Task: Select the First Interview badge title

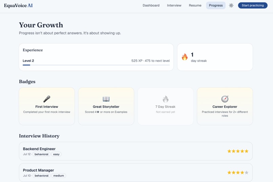Action: click(47, 107)
